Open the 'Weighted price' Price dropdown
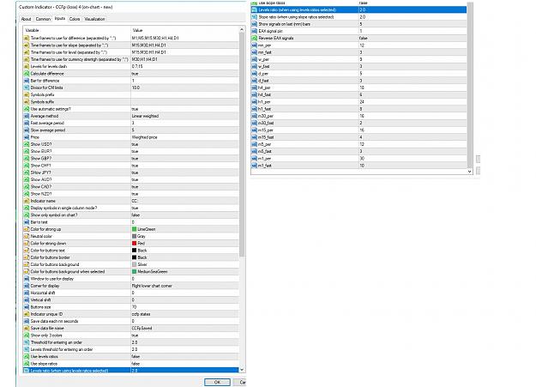Screen dimensions: 536x387 [184, 137]
